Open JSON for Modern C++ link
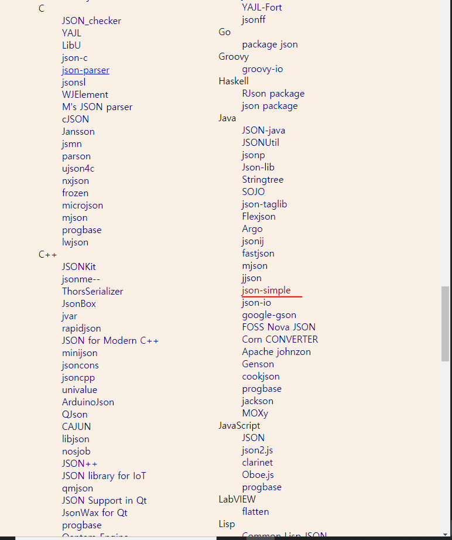 click(110, 341)
